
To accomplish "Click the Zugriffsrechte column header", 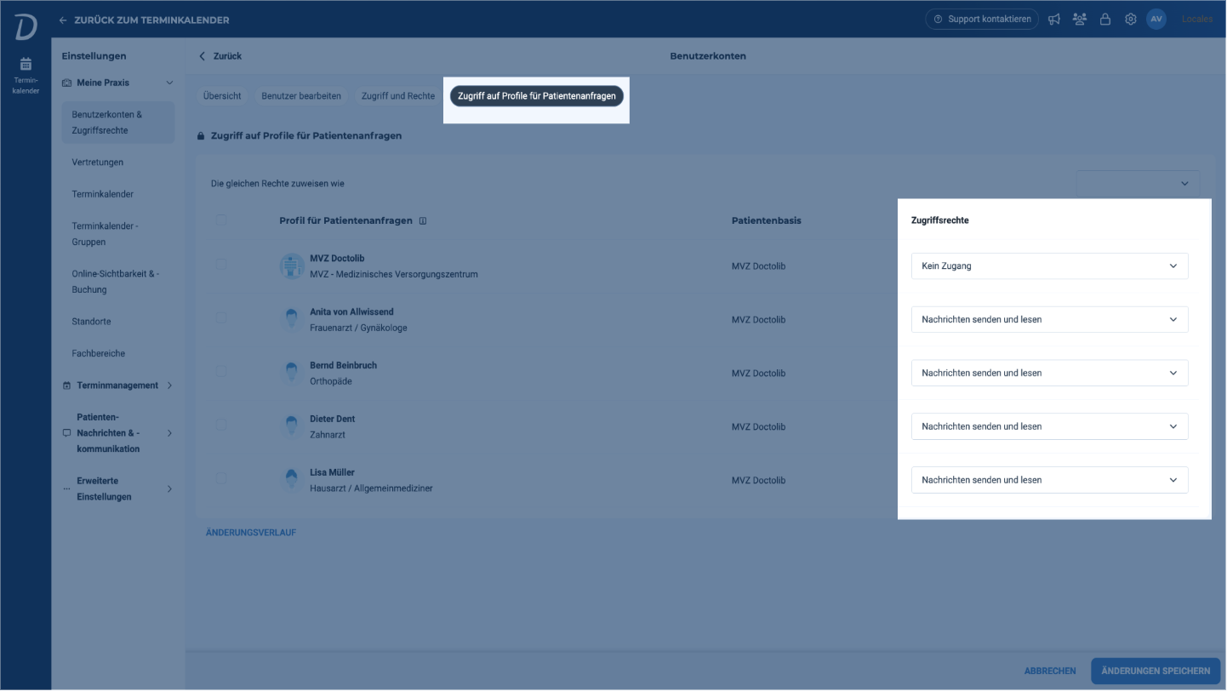I will click(939, 220).
